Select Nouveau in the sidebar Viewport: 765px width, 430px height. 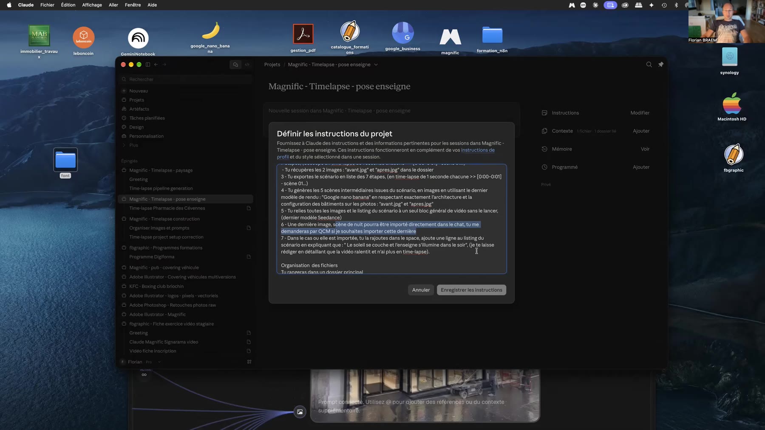pos(139,91)
